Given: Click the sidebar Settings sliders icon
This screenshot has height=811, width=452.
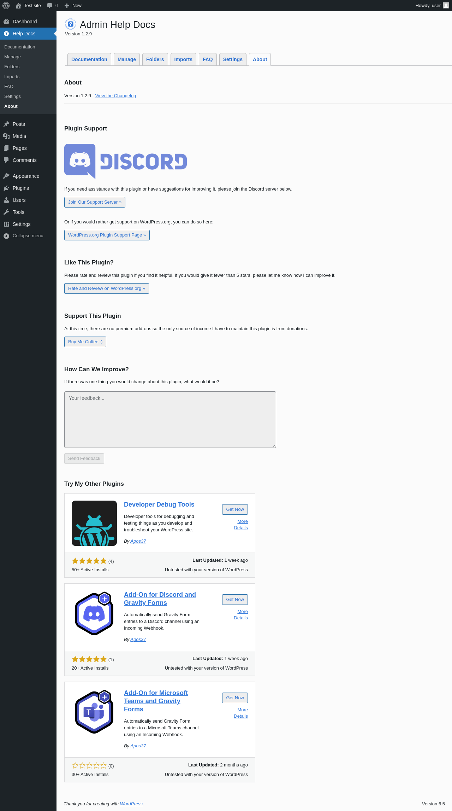Looking at the screenshot, I should click(6, 224).
